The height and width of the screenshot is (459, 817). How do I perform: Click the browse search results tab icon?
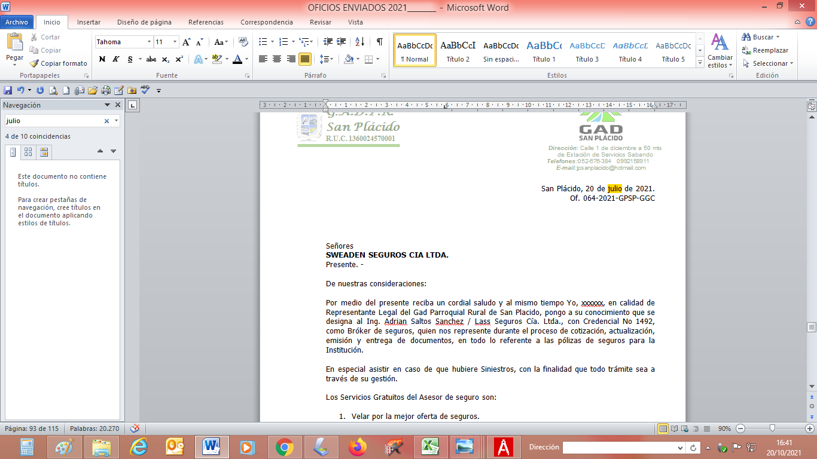44,152
